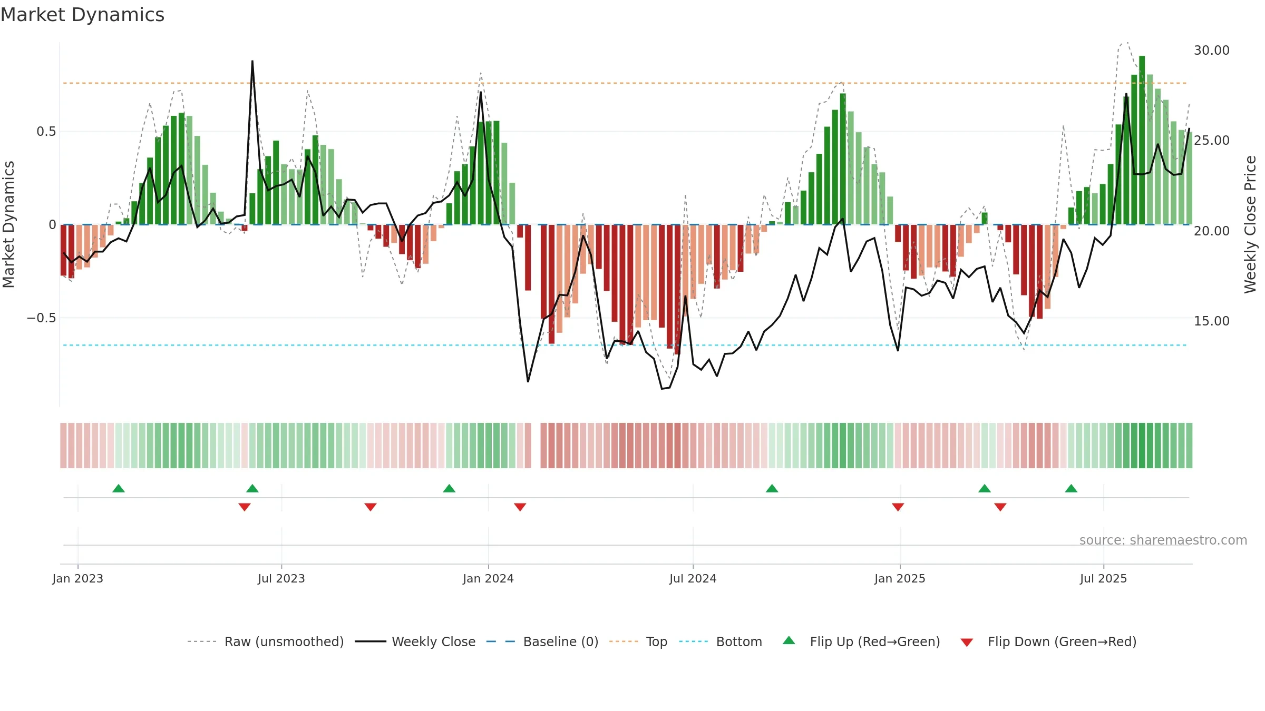
Task: Toggle the Flip Up (Red→Green) legend entry
Action: (x=861, y=641)
